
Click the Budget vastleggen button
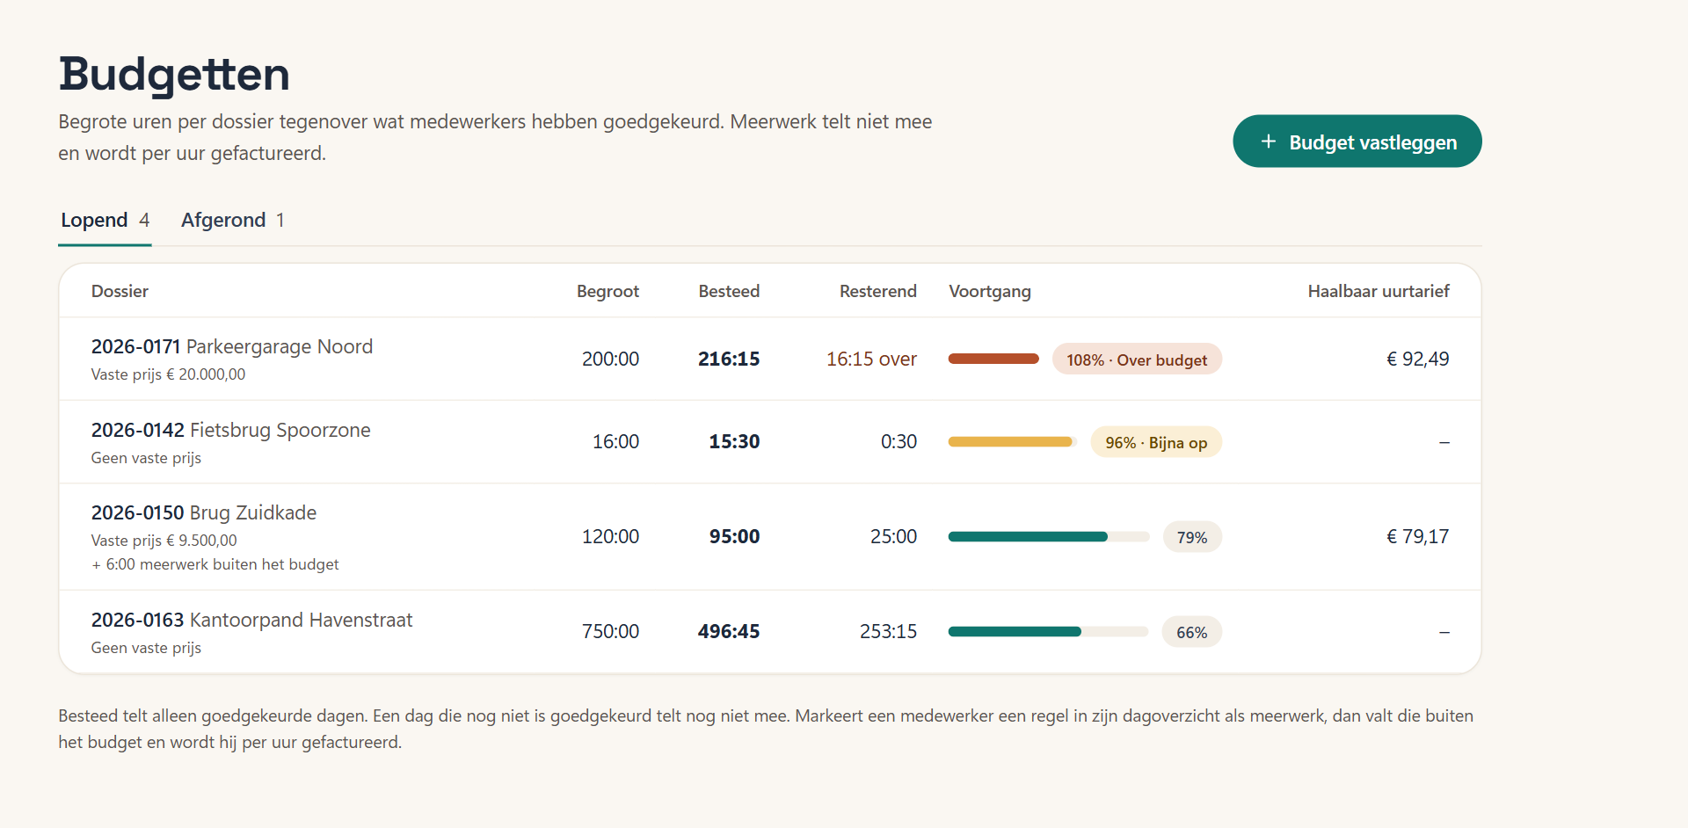(x=1357, y=142)
